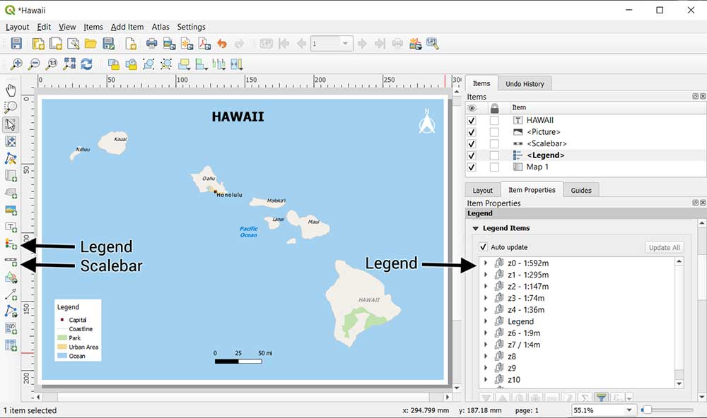Toggle visibility of the Map 1 item
The image size is (707, 418).
click(472, 167)
